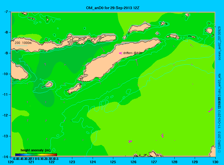Screen dimensions: 224x165
Task: Click the dark red end of color bar
Action: [x=56, y=155]
